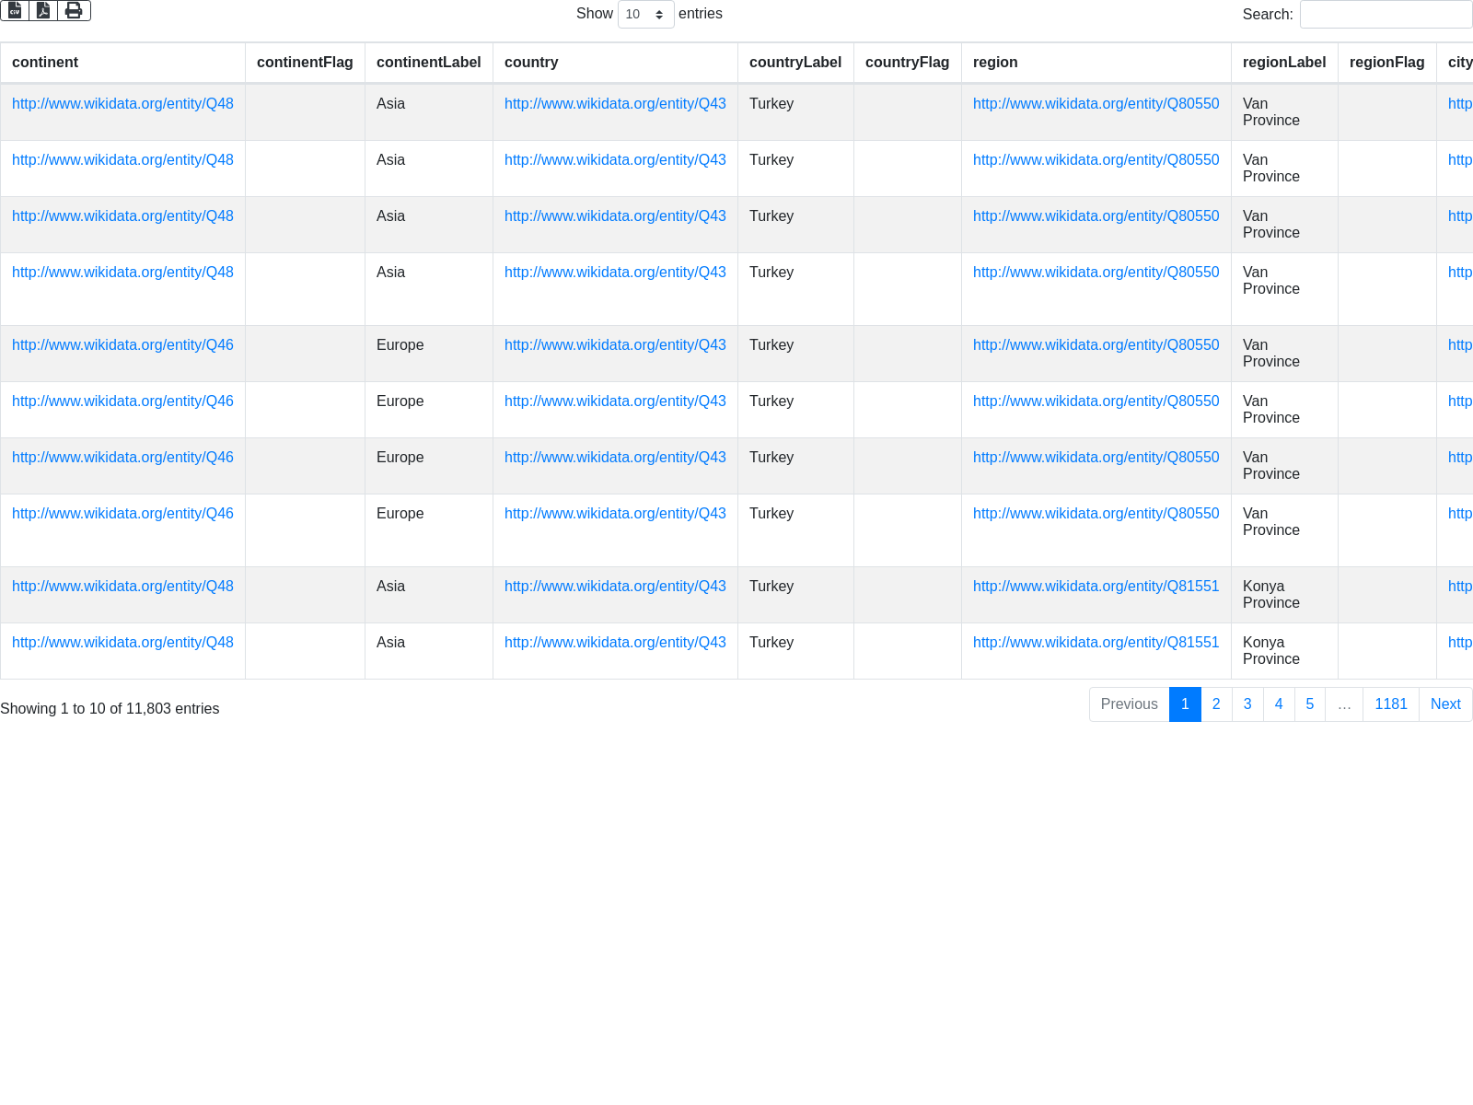Open the first row's Q48 continent link
1473x1105 pixels.
pos(122,104)
